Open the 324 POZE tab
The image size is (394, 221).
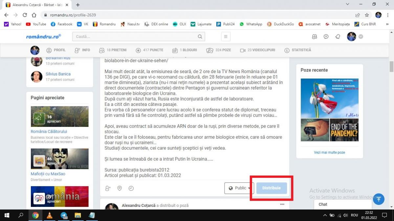point(218,50)
